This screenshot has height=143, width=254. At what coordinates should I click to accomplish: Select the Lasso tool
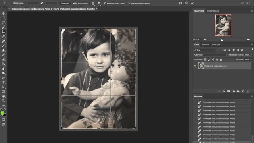pos(3,23)
